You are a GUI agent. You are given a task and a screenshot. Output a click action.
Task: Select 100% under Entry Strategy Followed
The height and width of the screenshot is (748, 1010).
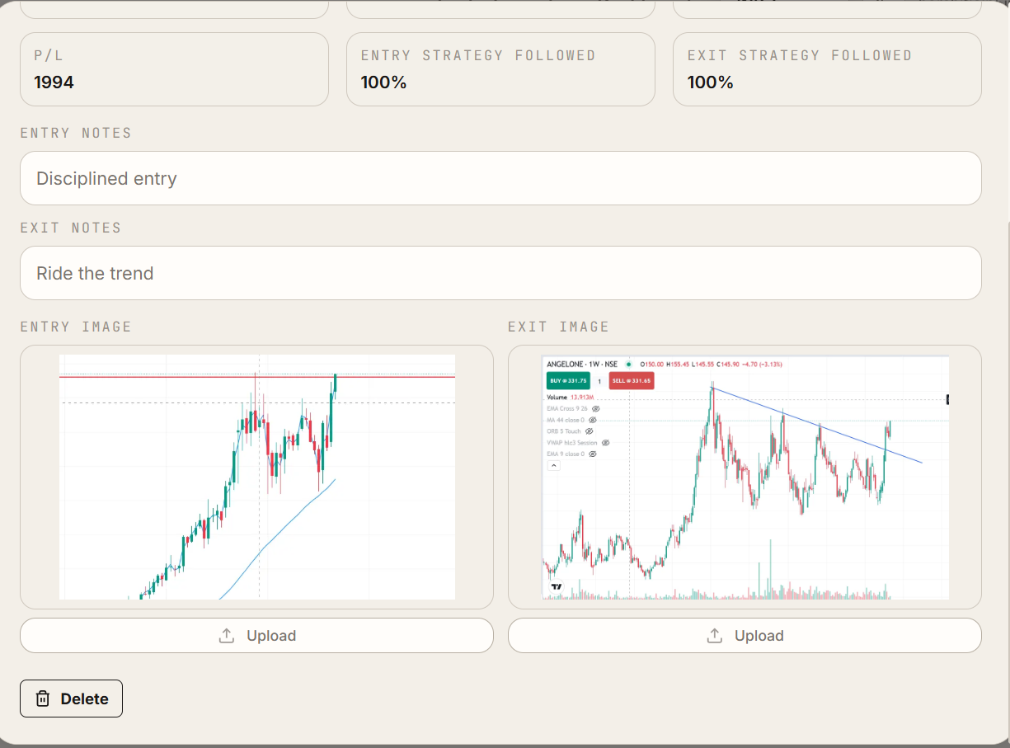[383, 82]
